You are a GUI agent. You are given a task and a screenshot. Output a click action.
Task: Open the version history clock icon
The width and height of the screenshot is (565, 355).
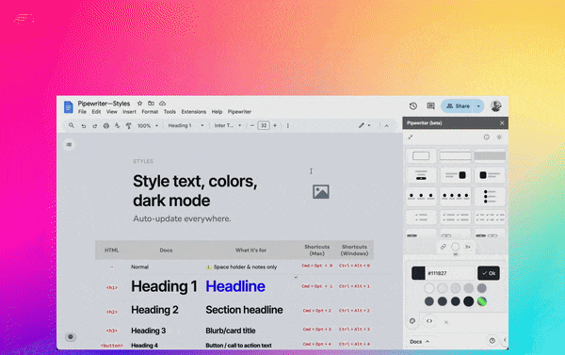point(413,106)
